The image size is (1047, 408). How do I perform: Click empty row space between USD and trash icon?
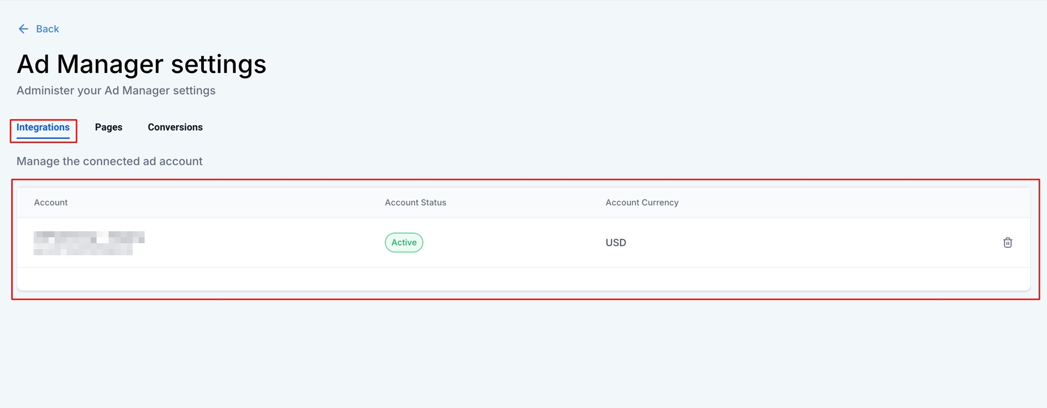click(810, 243)
